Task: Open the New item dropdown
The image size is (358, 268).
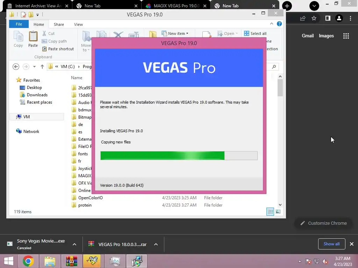Action: [175, 33]
